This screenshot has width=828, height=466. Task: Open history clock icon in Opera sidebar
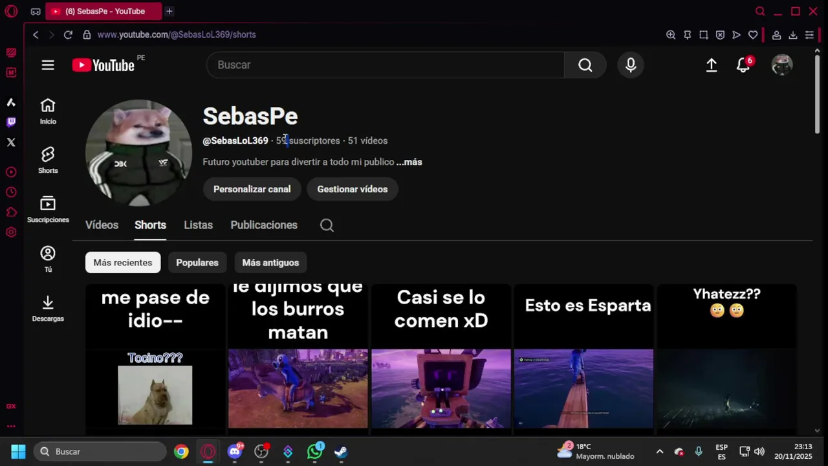11,192
